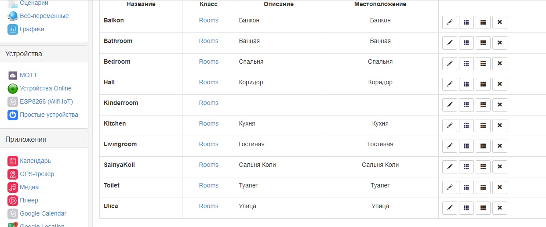Delete the Bathroom object with X icon
The width and height of the screenshot is (546, 227).
pyautogui.click(x=499, y=43)
